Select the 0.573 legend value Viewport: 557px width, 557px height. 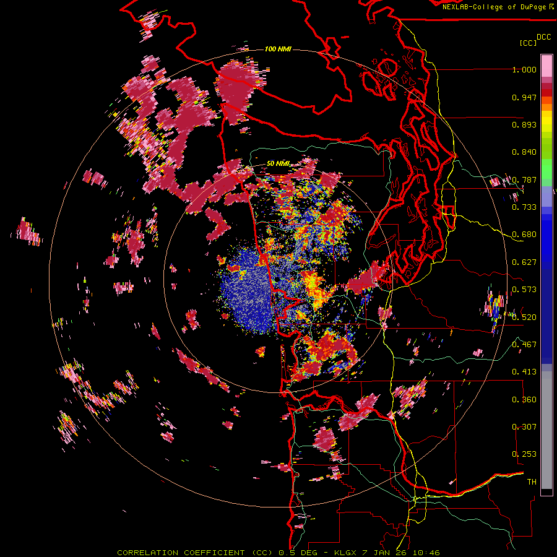(x=524, y=290)
